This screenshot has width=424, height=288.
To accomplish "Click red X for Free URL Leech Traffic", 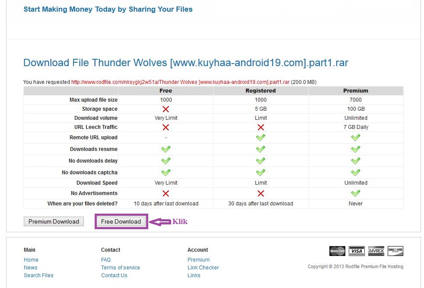I will tap(166, 127).
